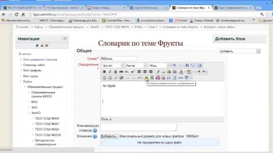Open Convert Files bookmark
Screen dimensions: 273x153
[117, 20]
